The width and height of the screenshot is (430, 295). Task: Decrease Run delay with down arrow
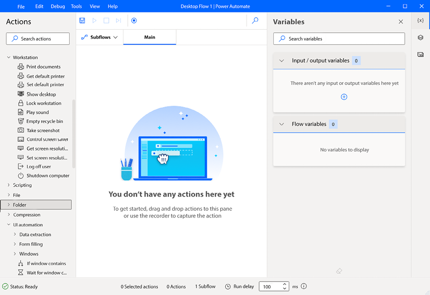coord(285,288)
